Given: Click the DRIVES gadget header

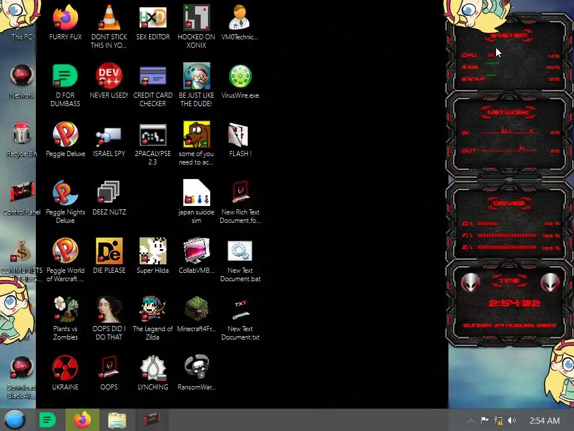Looking at the screenshot, I should click(x=508, y=203).
